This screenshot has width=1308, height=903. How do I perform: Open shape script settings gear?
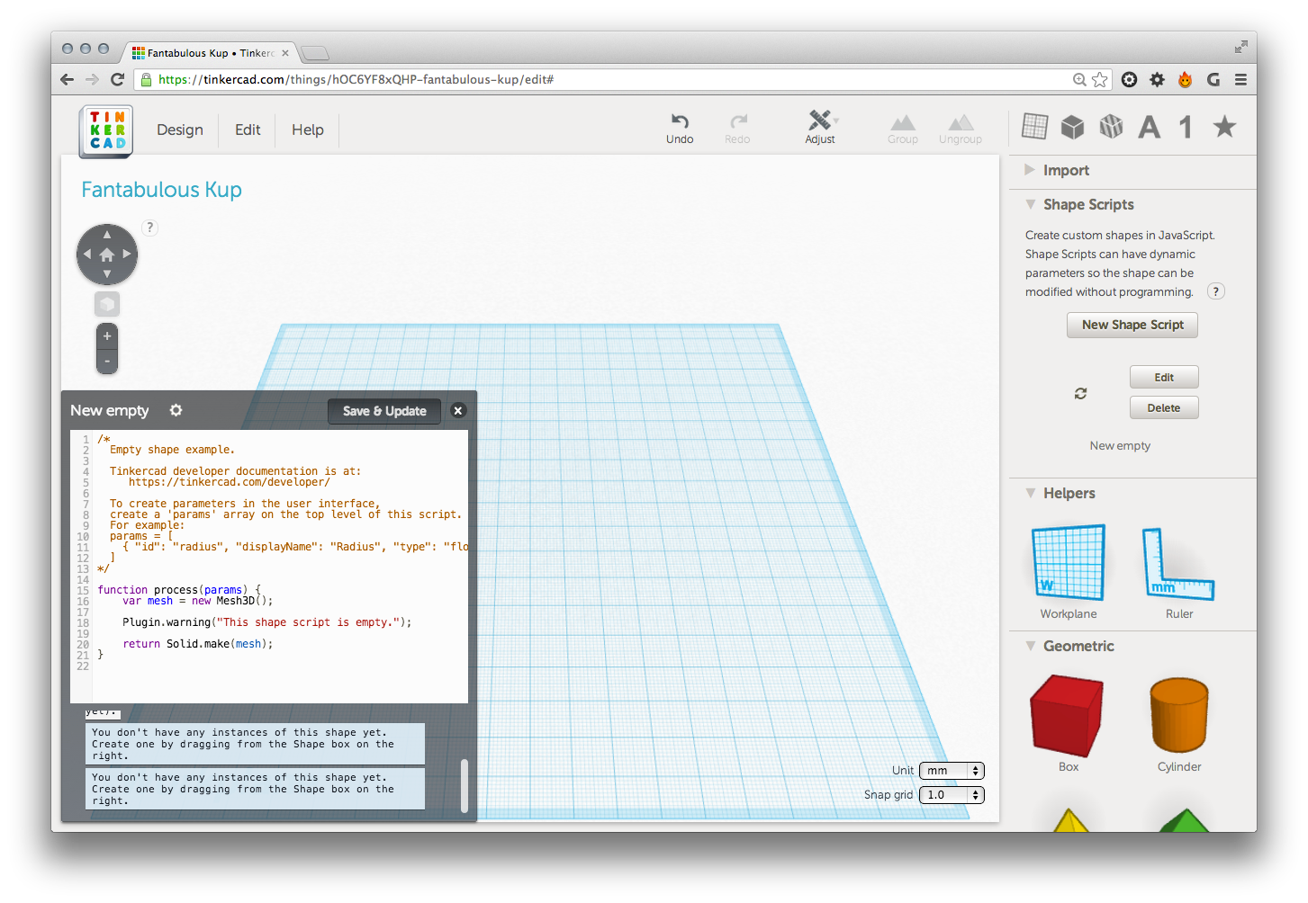point(176,410)
